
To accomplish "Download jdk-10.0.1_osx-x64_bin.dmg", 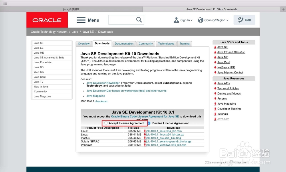I will click(163, 138).
